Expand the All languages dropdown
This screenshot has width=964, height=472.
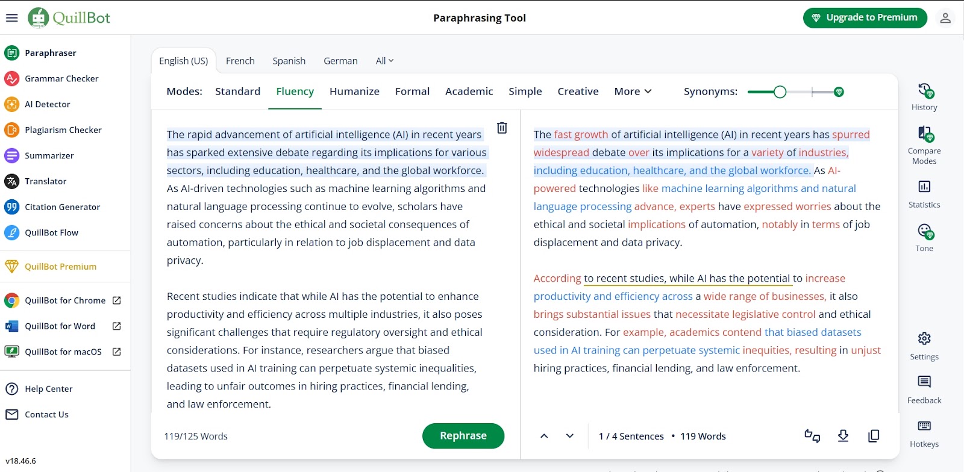384,61
